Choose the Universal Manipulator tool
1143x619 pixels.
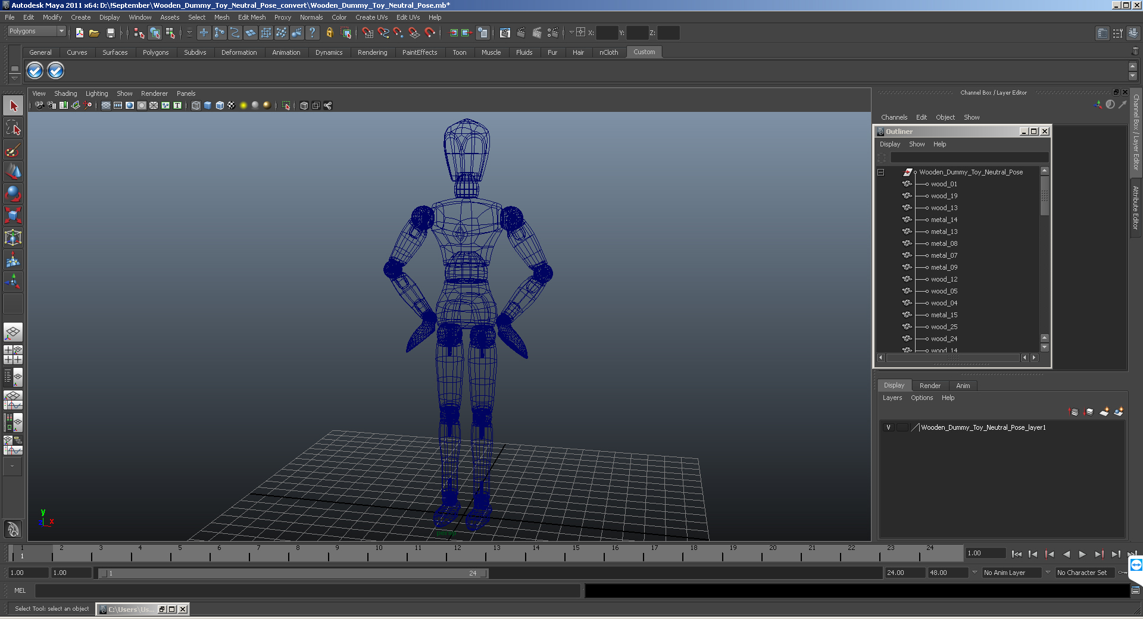click(13, 237)
